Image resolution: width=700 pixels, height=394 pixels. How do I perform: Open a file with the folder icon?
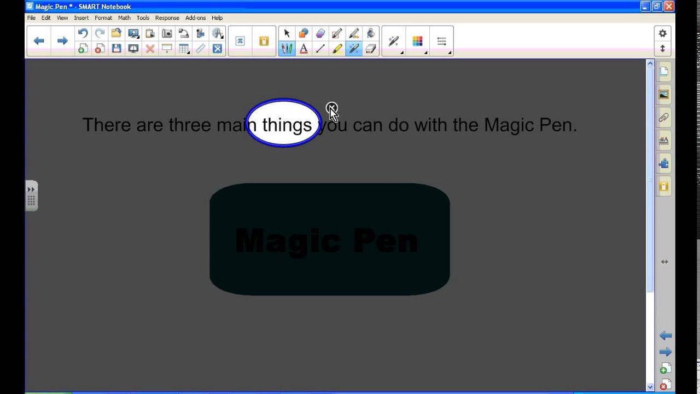point(116,33)
